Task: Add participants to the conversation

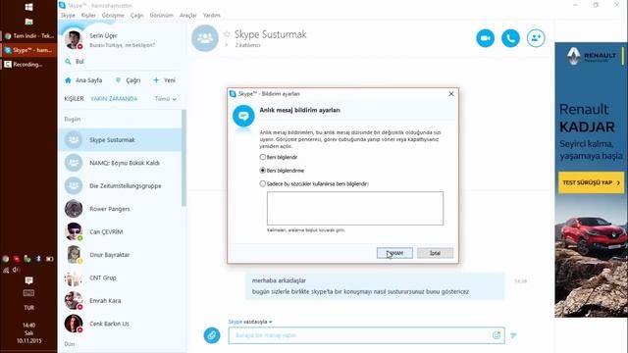Action: coord(536,38)
